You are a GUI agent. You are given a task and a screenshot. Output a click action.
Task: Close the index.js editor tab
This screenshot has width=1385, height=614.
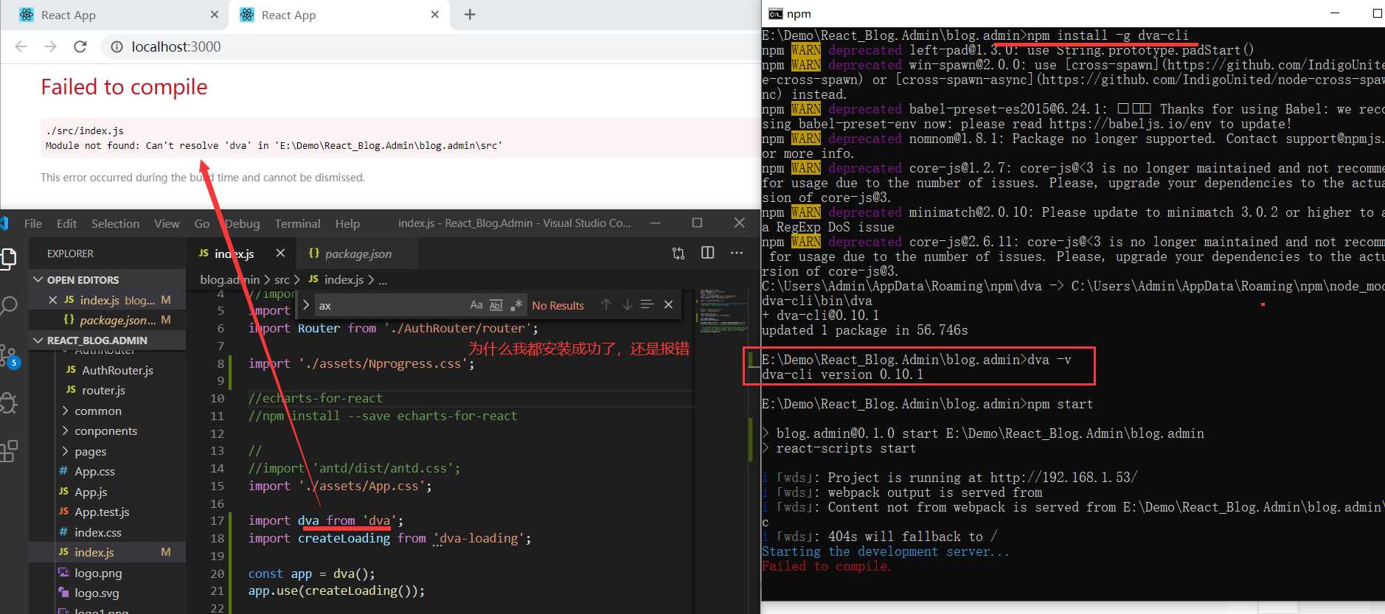pos(280,253)
